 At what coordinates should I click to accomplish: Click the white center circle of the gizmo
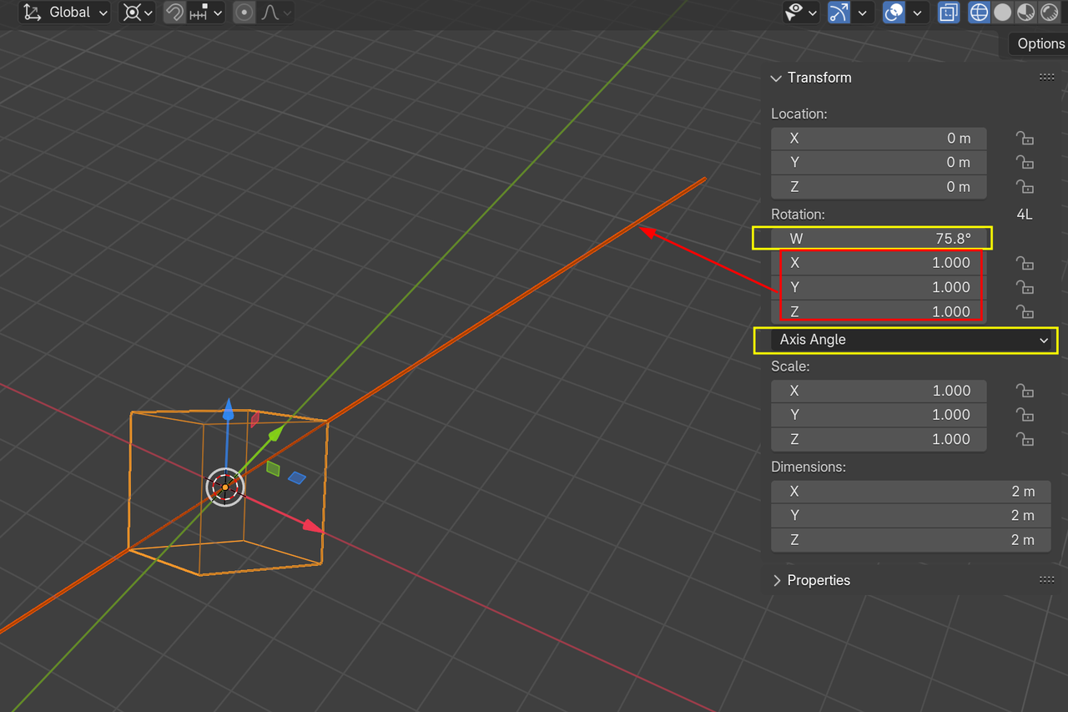[x=224, y=487]
